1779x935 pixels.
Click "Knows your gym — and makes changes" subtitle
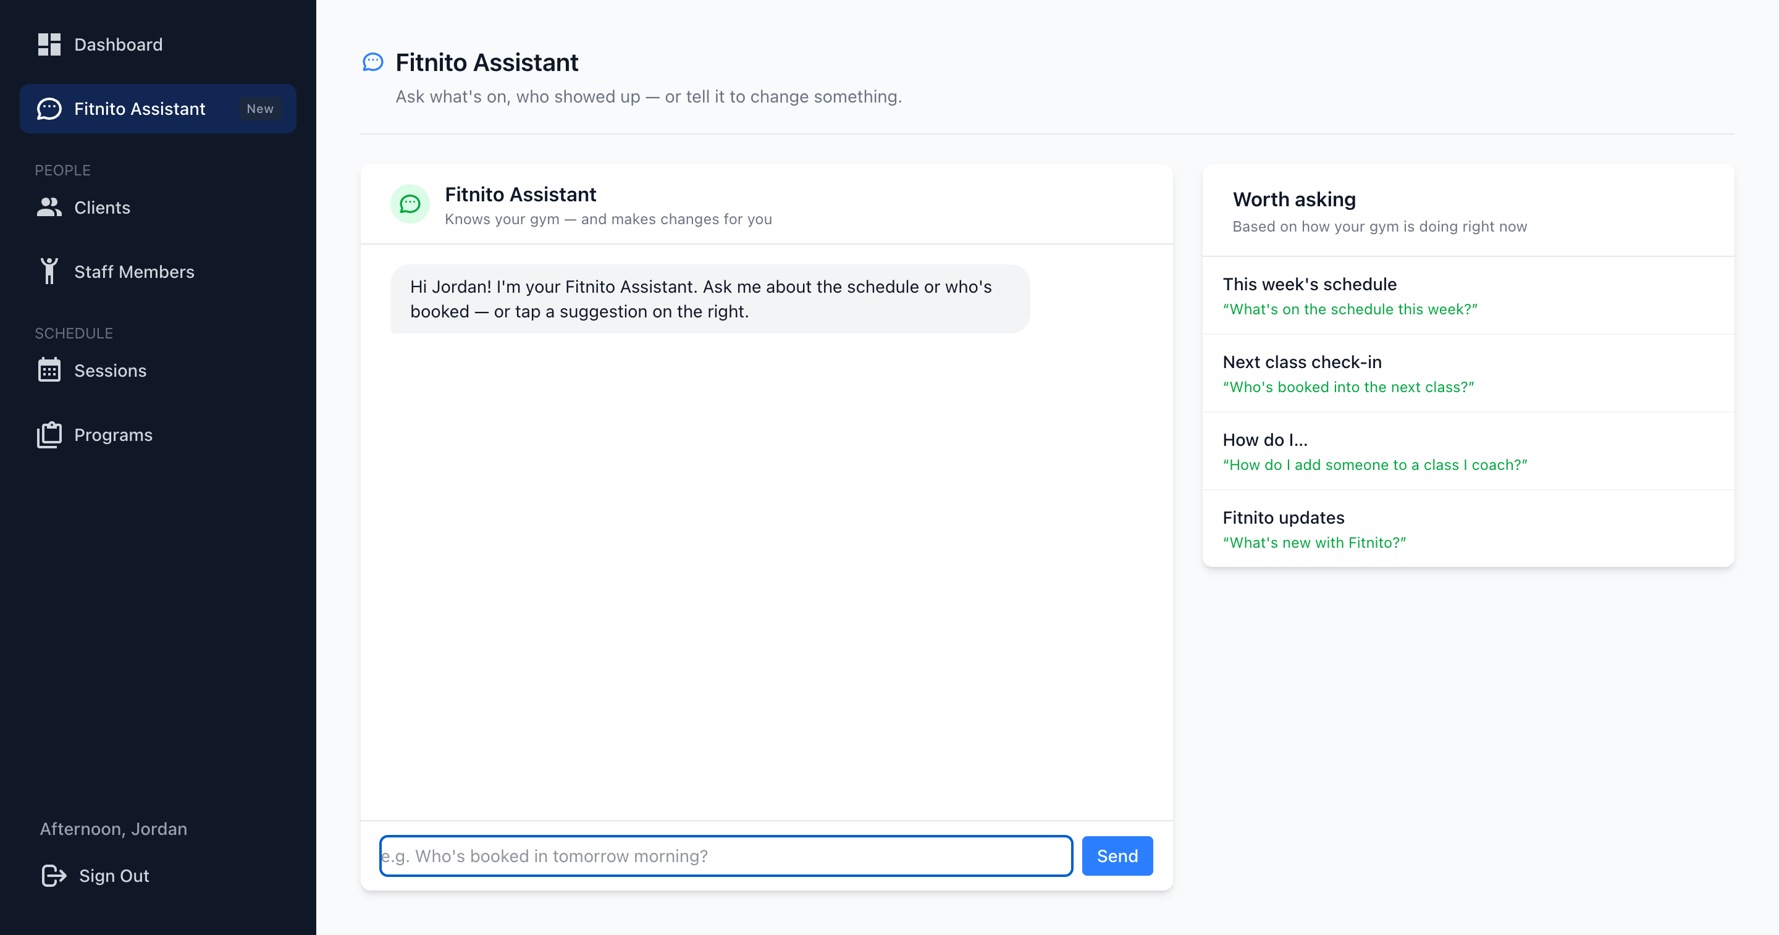608,219
